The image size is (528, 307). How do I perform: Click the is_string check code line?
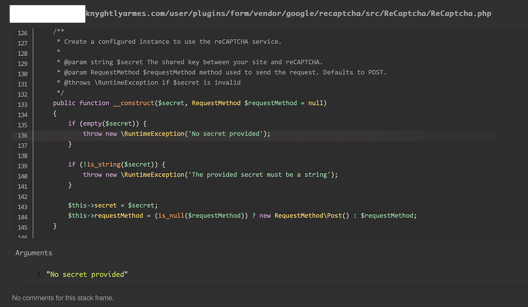point(116,165)
